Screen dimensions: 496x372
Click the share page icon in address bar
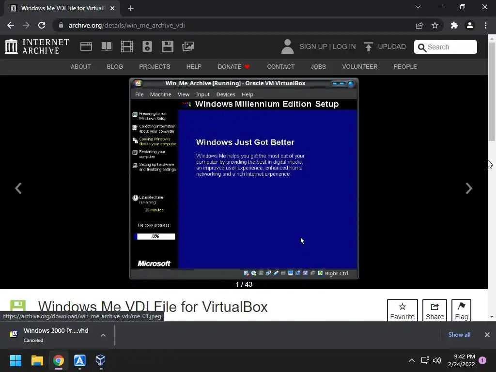tap(419, 25)
